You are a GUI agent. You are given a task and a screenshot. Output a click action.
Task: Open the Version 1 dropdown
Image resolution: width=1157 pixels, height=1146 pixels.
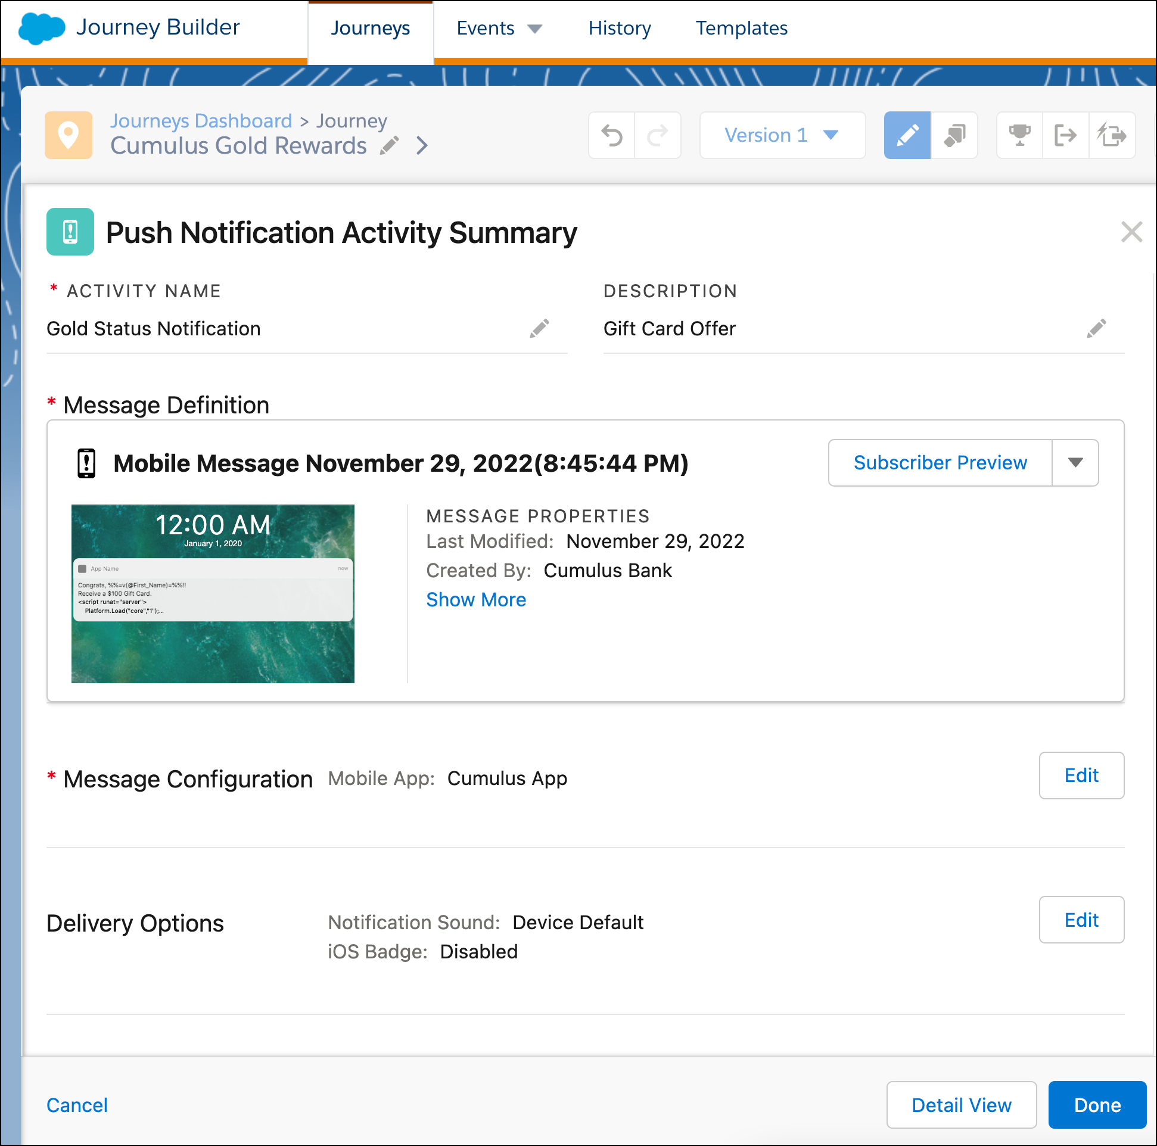click(782, 135)
